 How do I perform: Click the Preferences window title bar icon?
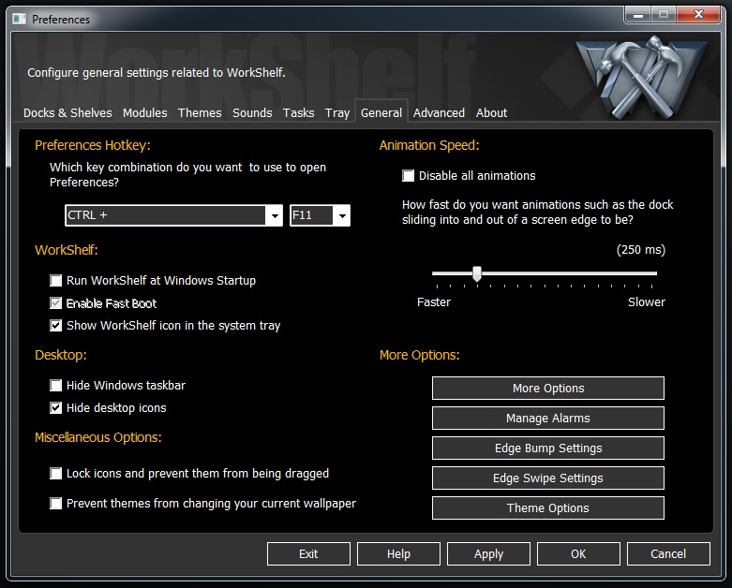[x=19, y=19]
